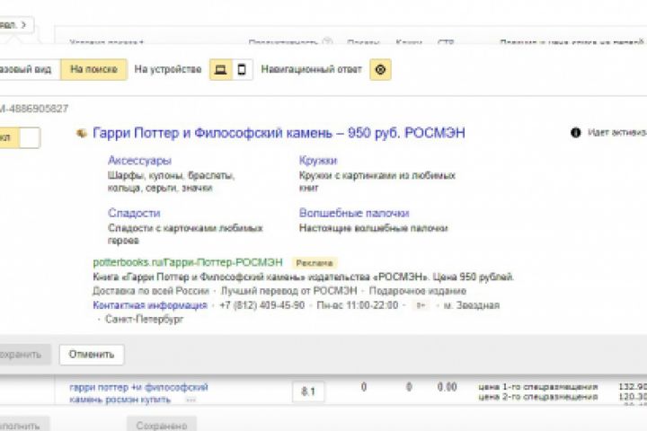This screenshot has width=647, height=431.
Task: Select the mobile device icon
Action: (242, 70)
